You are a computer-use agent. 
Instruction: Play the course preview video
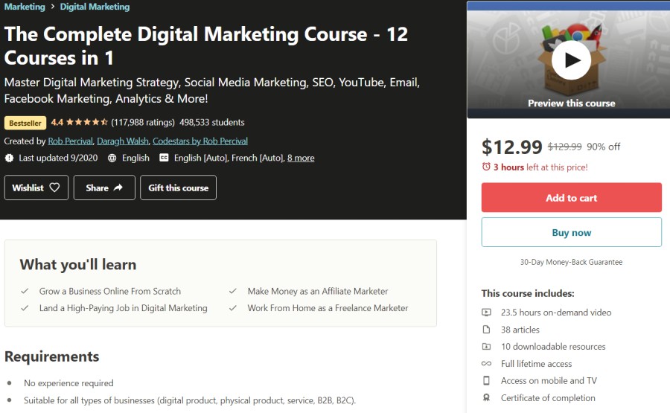tap(571, 60)
